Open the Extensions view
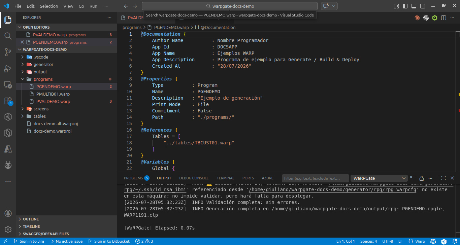This screenshot has width=460, height=245. (x=8, y=101)
